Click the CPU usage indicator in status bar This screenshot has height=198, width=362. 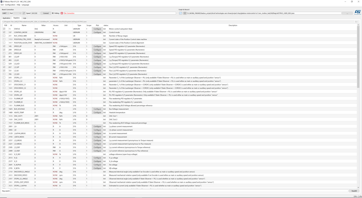tap(357, 196)
